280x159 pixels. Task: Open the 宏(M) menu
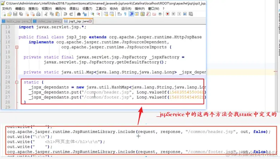click(114, 8)
